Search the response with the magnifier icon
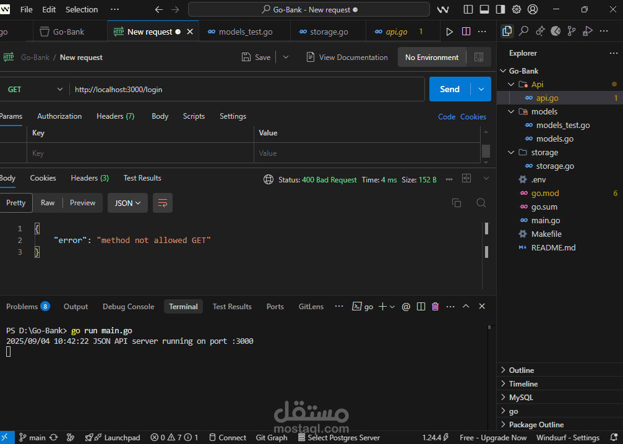 point(481,203)
